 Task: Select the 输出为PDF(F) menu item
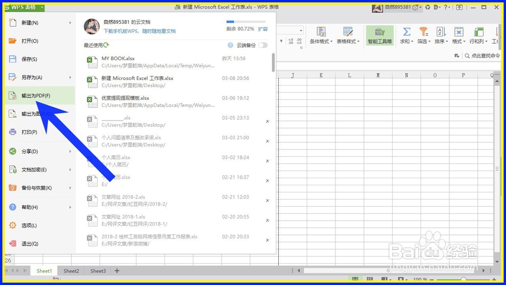point(39,96)
